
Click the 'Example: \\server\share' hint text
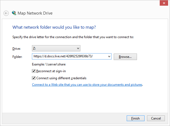[x=49, y=64]
